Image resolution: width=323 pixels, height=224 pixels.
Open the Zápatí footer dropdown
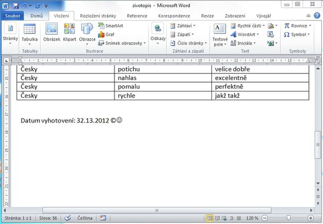coord(182,35)
